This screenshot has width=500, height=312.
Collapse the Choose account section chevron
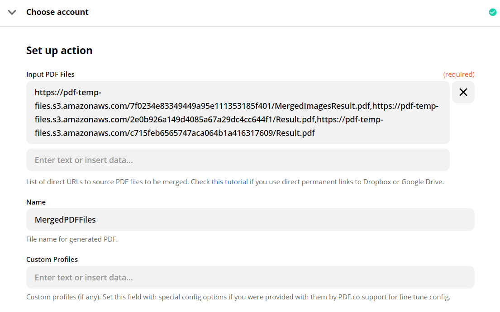point(12,13)
